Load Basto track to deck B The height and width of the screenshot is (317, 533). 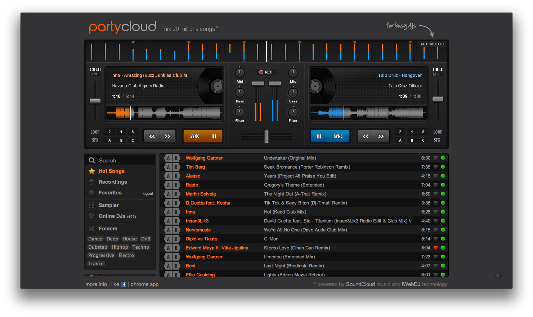click(176, 185)
